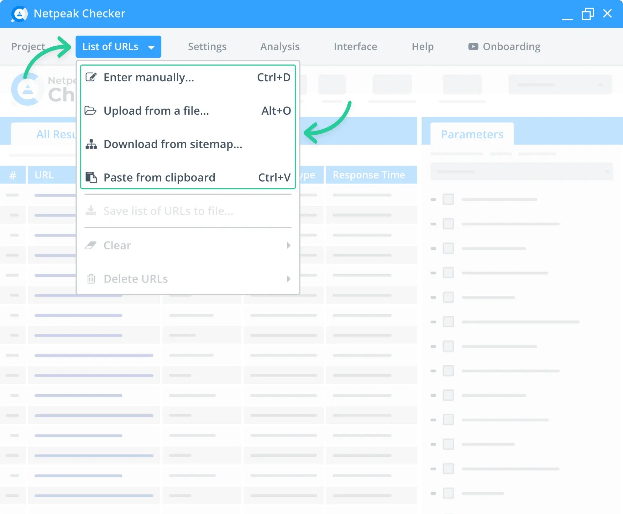
Task: Select the sitemap download icon
Action: [x=91, y=144]
